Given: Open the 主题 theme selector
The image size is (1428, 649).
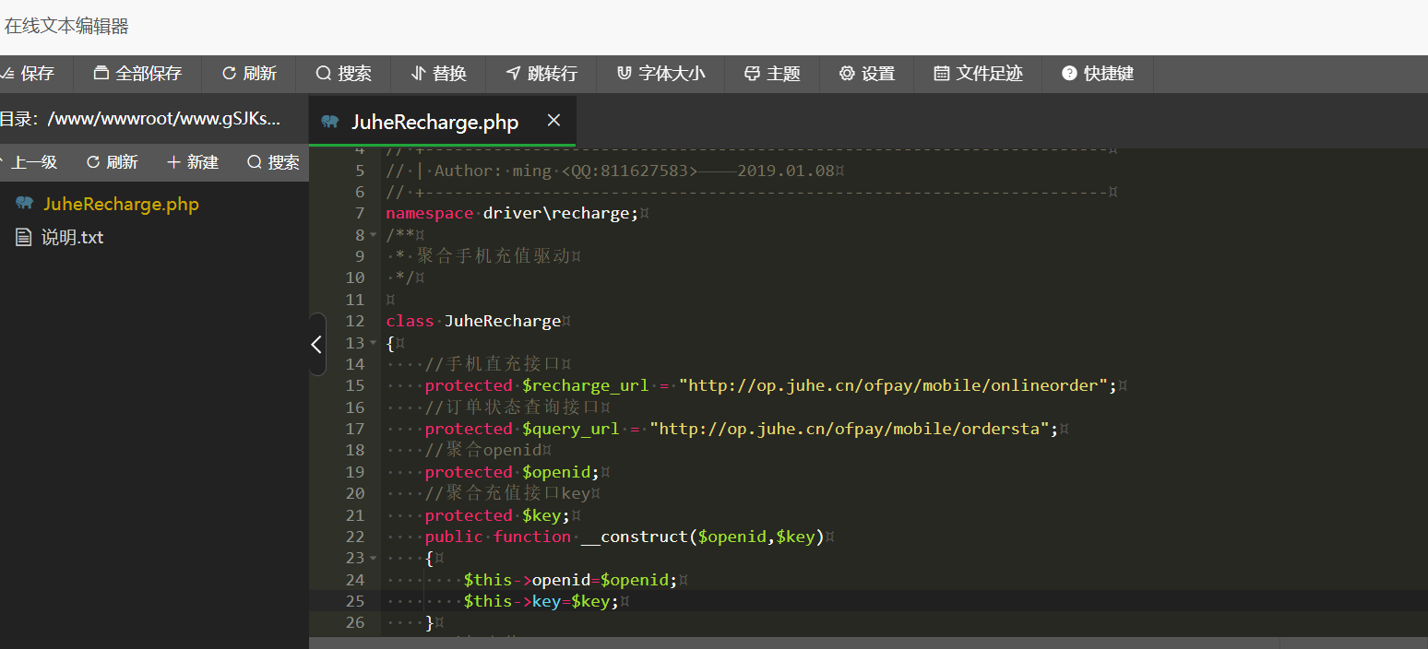Looking at the screenshot, I should coord(772,74).
